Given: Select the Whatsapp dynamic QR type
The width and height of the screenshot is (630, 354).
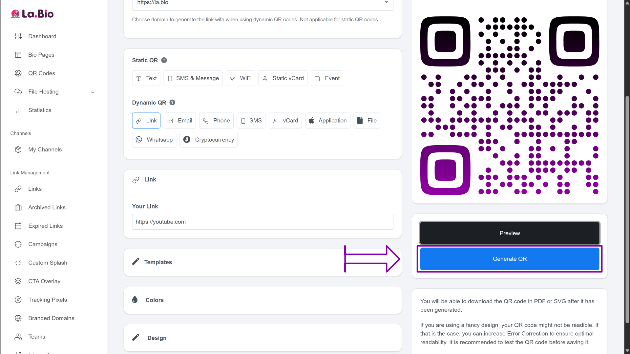Looking at the screenshot, I should pos(154,140).
